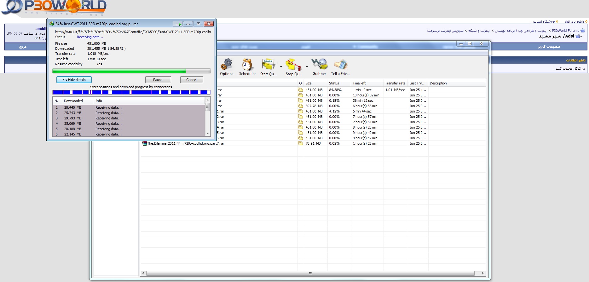Viewport: 589px width, 282px height.
Task: Click the تابلو اعلانات header
Action: click(x=575, y=60)
